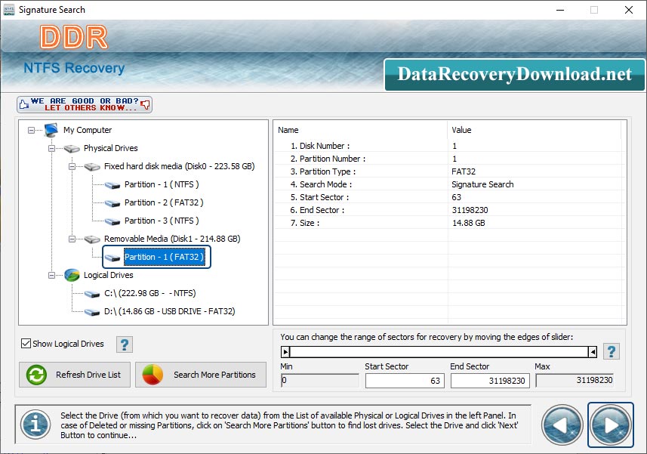The width and height of the screenshot is (647, 454).
Task: Click the DDR logo
Action: [74, 37]
